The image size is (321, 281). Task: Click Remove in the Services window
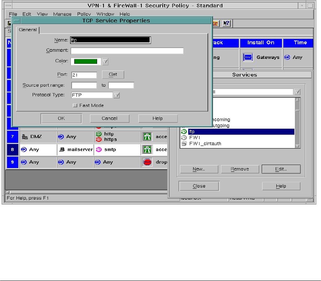(x=240, y=169)
